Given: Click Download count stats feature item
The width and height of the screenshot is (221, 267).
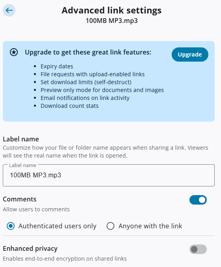Looking at the screenshot, I should (69, 106).
